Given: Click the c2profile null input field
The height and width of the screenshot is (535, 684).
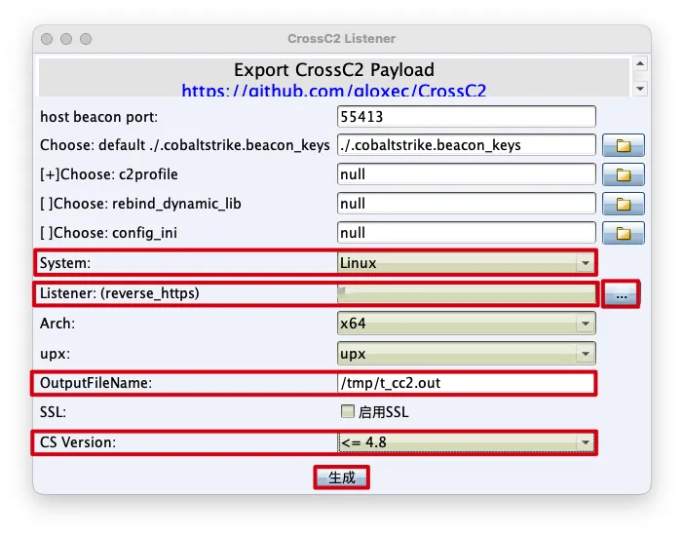Looking at the screenshot, I should [465, 175].
